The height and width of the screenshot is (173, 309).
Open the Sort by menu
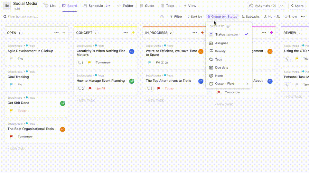click(x=194, y=16)
